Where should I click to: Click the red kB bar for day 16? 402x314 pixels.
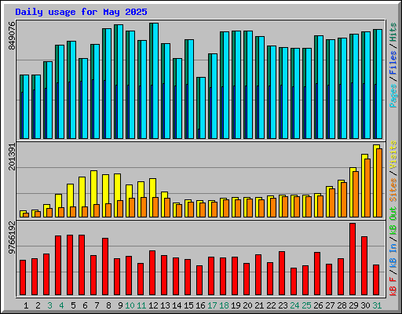pos(199,280)
